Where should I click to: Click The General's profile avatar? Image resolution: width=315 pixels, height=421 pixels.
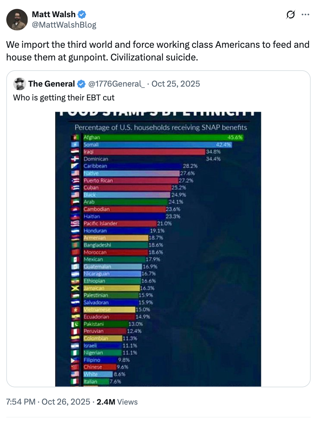pos(19,84)
